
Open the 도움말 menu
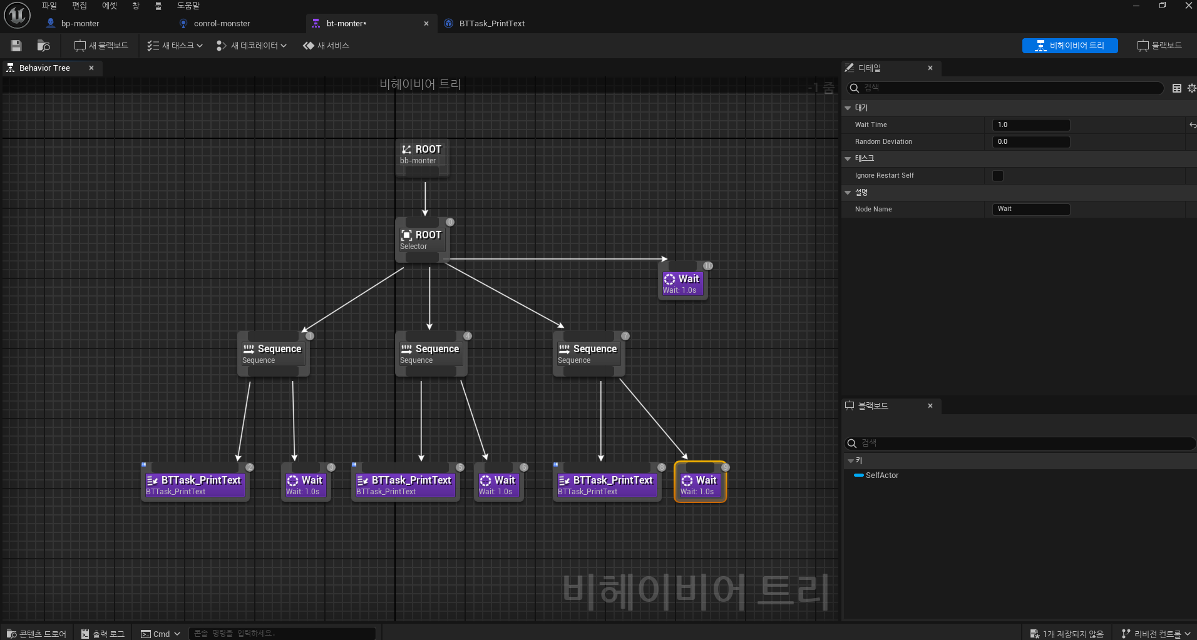[x=188, y=6]
